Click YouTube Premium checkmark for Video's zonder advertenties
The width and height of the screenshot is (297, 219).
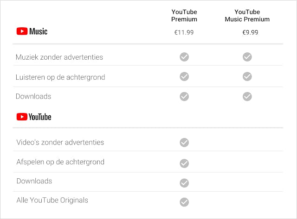184,143
